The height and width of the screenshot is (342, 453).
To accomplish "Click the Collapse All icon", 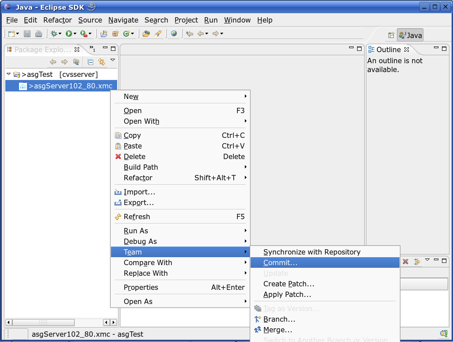I will point(90,62).
